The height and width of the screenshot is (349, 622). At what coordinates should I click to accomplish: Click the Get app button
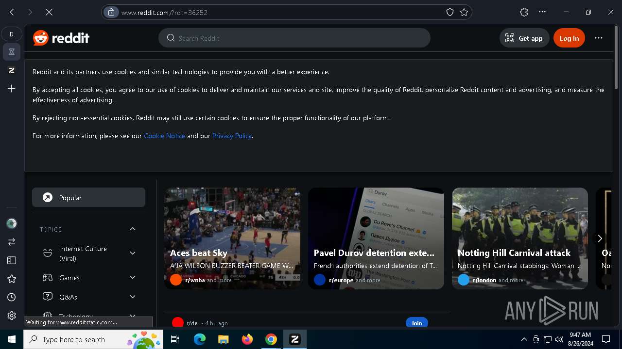click(x=524, y=38)
